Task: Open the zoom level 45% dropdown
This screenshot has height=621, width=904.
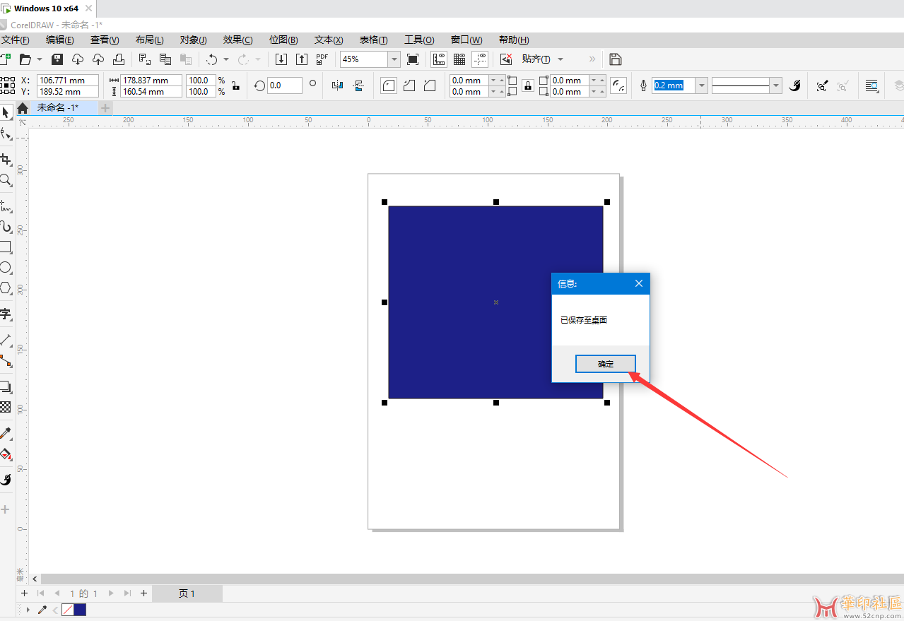Action: tap(394, 59)
